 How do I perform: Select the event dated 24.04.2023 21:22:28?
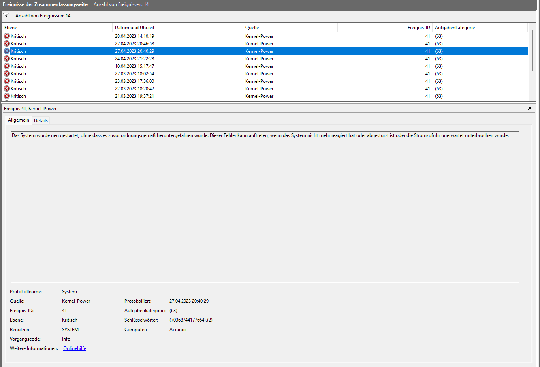(265, 58)
